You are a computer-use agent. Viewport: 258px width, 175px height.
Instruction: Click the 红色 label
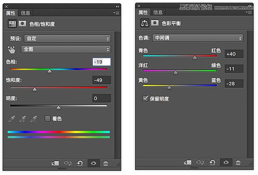[x=216, y=50]
